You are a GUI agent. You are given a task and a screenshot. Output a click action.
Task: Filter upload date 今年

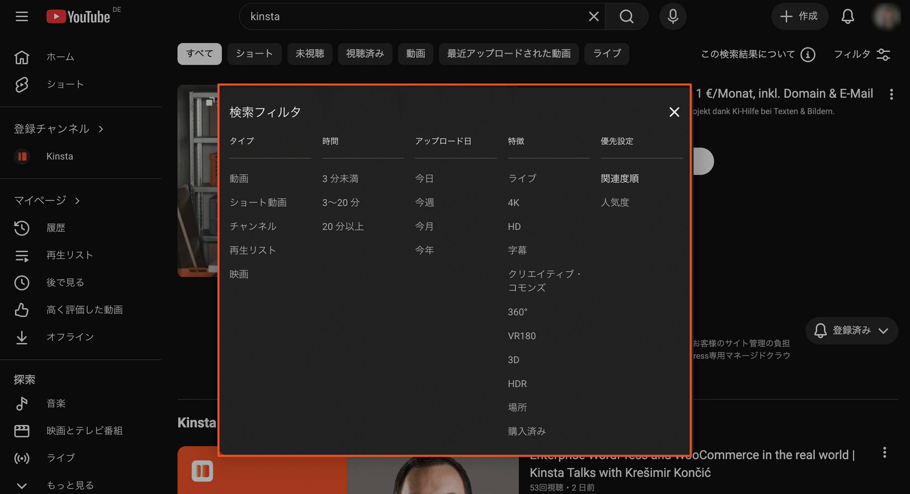[424, 250]
